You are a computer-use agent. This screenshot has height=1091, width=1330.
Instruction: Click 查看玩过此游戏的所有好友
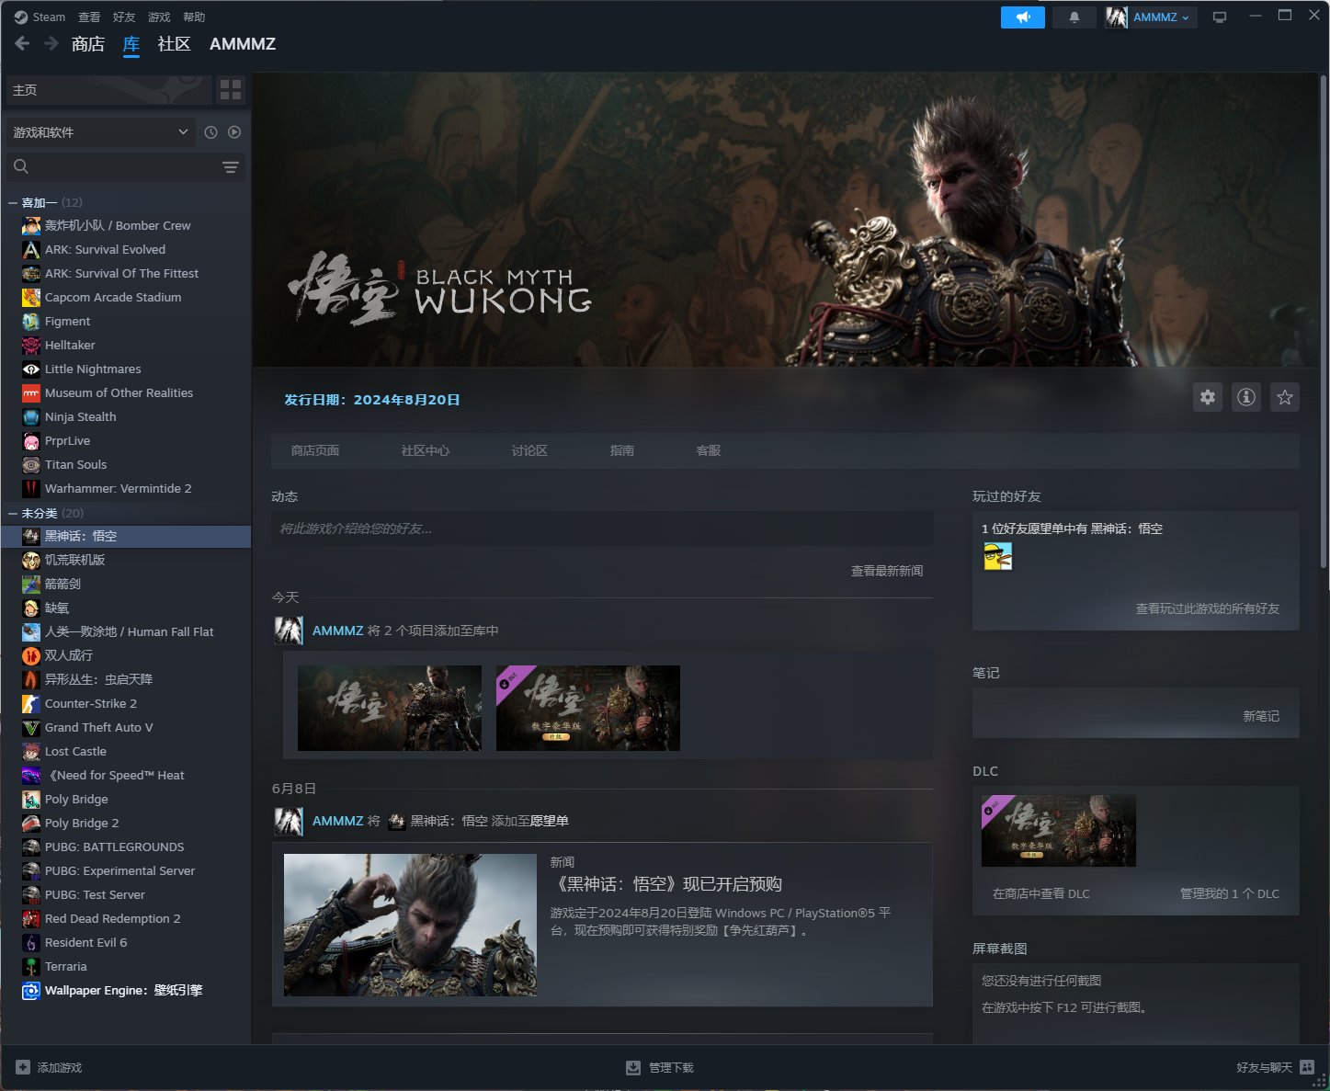click(x=1207, y=608)
